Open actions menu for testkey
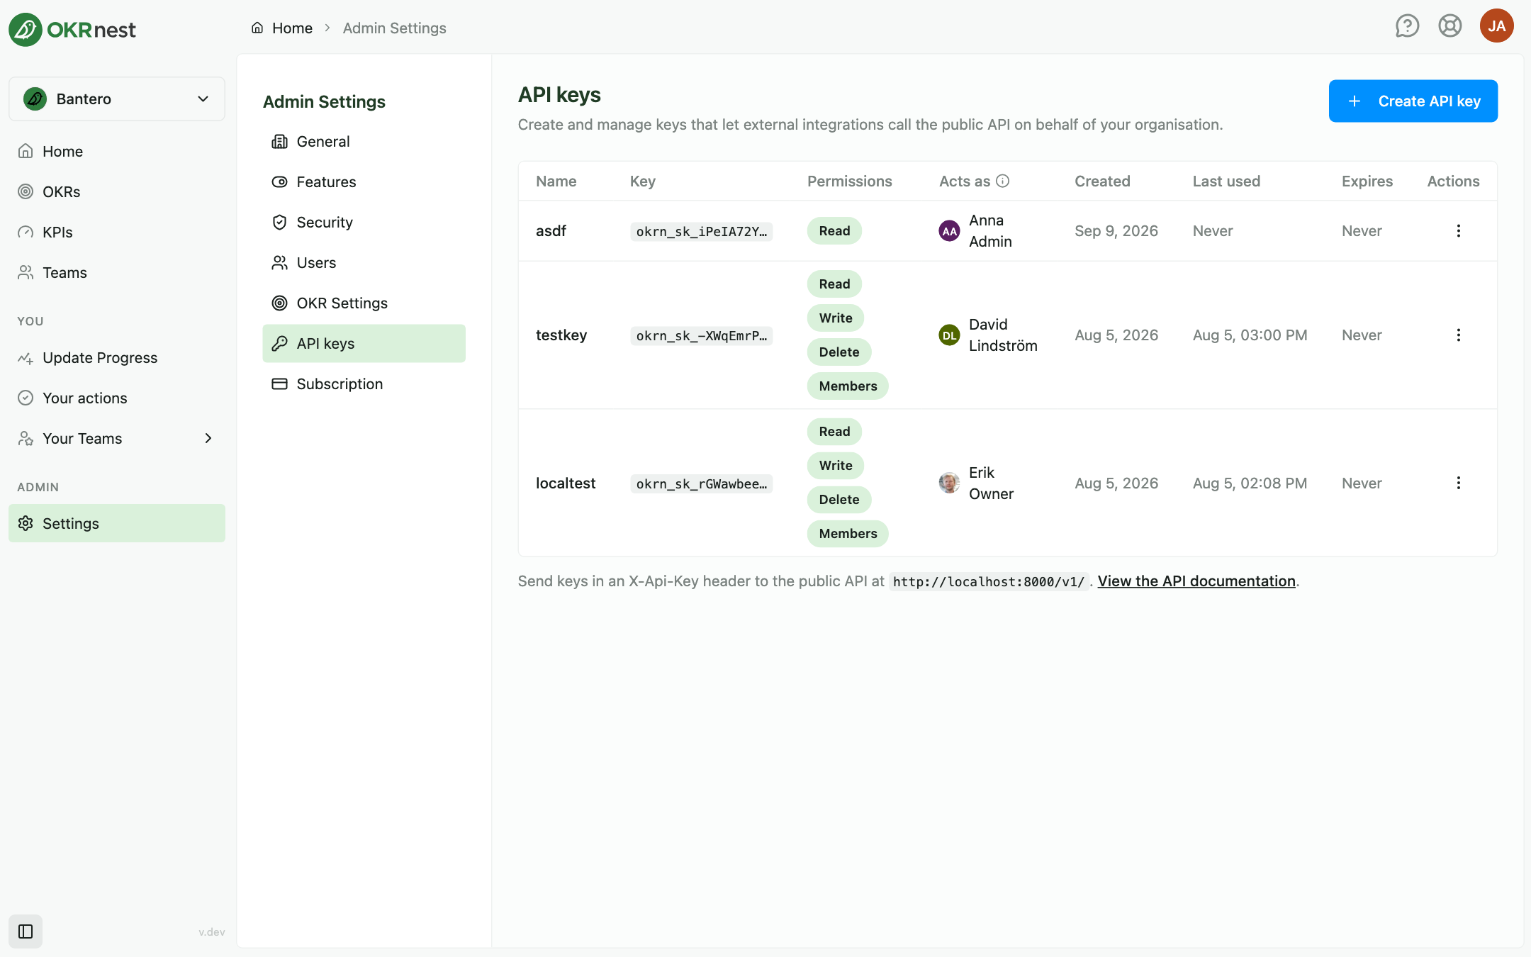Image resolution: width=1531 pixels, height=957 pixels. click(x=1459, y=335)
